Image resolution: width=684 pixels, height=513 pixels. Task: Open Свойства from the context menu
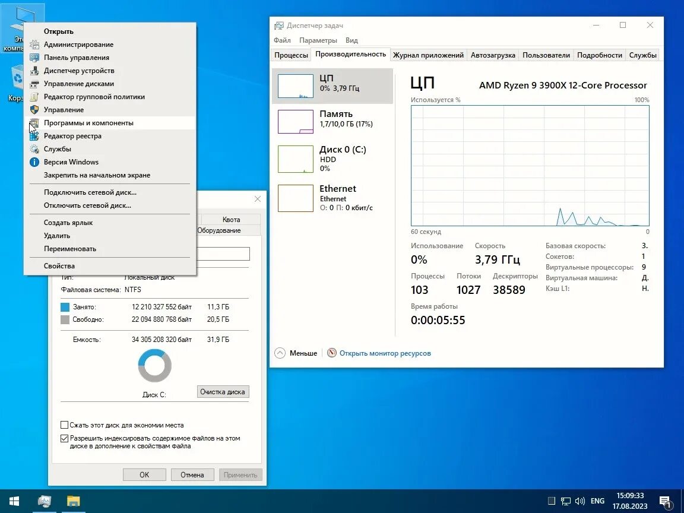(109, 266)
